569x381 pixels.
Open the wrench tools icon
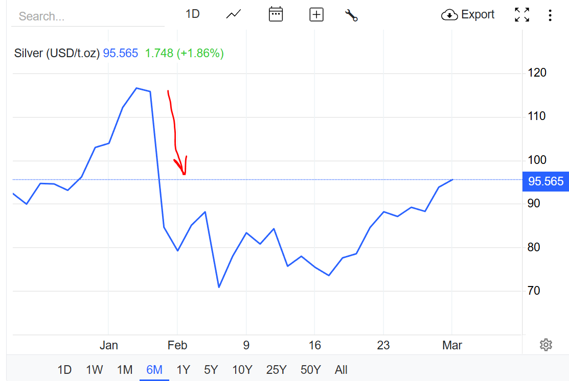coord(351,15)
